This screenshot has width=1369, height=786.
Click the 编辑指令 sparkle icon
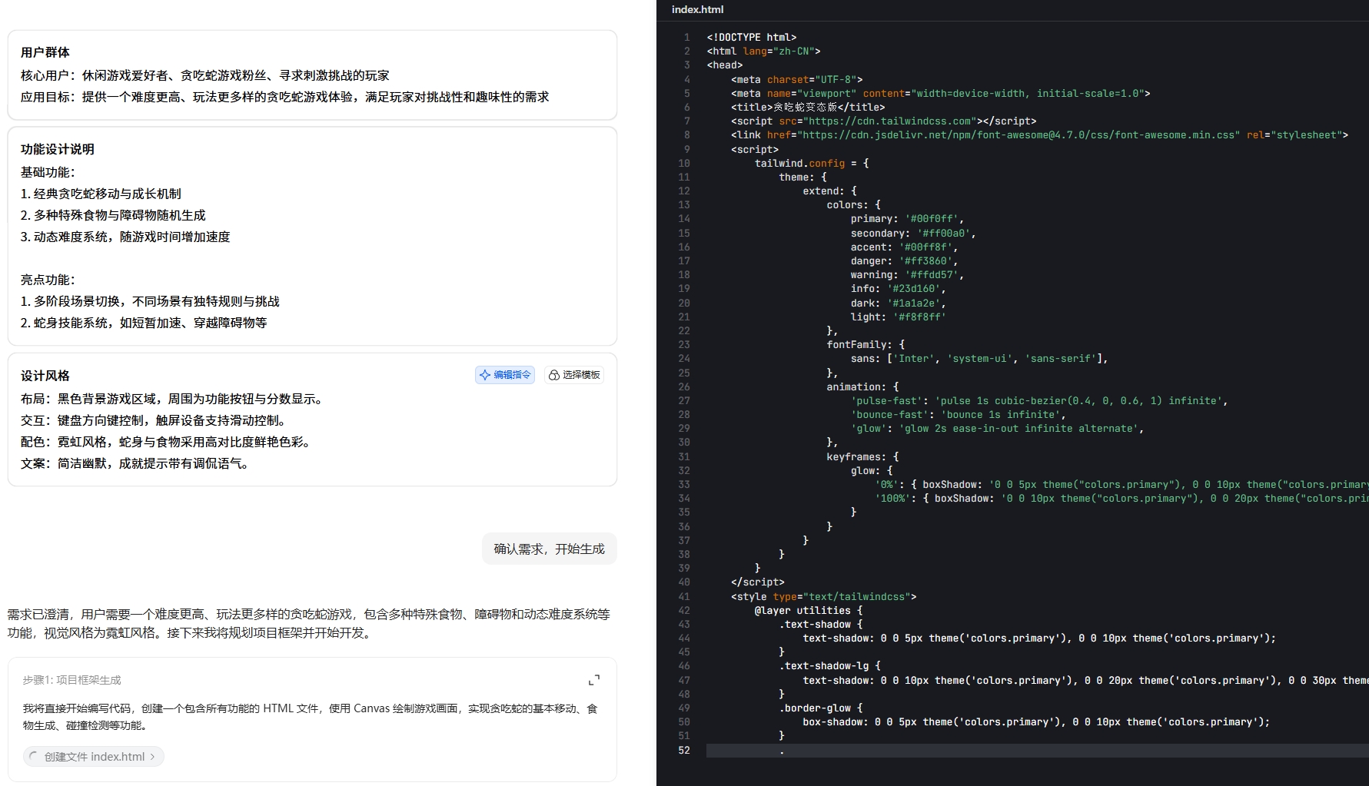485,375
